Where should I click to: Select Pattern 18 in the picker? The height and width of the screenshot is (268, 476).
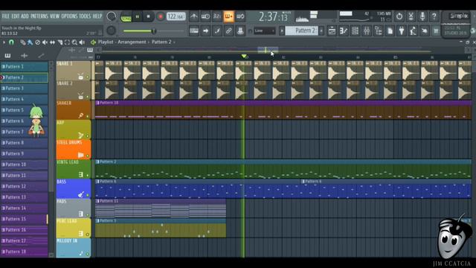pos(24,252)
